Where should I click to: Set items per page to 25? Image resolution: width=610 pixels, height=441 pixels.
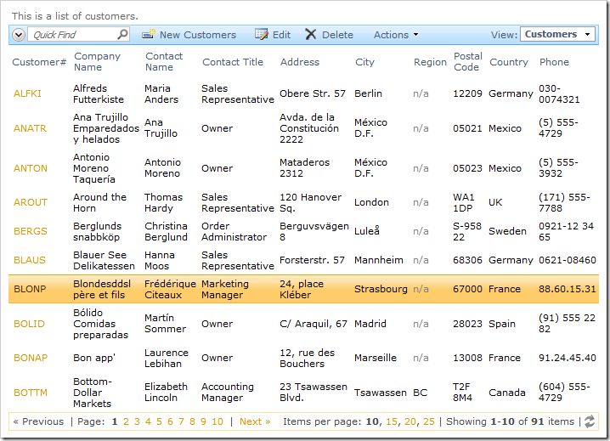click(x=429, y=421)
